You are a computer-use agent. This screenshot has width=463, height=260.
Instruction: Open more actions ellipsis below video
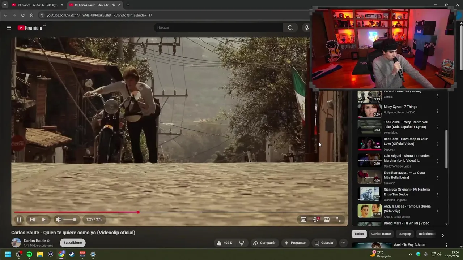point(343,243)
